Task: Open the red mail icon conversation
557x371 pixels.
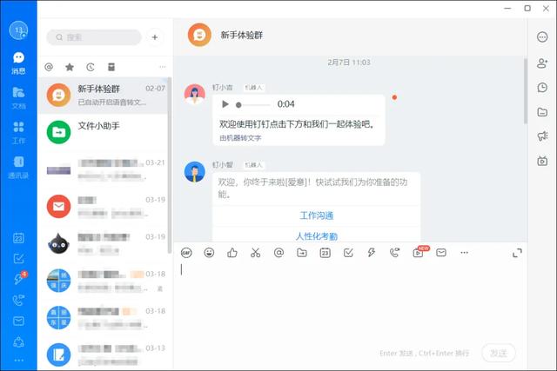Action: 103,206
